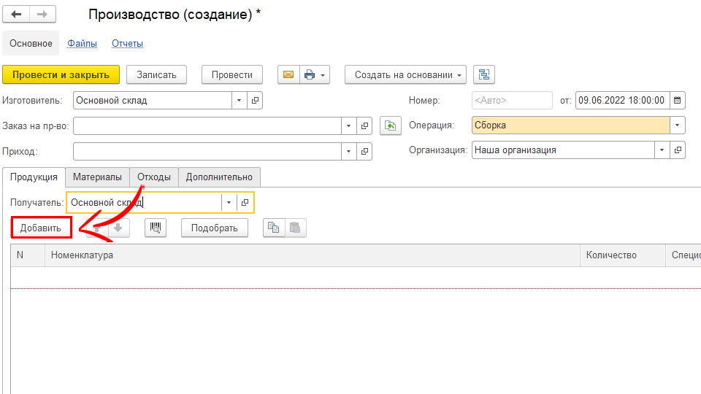Screen dimensions: 701x394
Task: Expand the Операция dropdown list
Action: (x=678, y=125)
